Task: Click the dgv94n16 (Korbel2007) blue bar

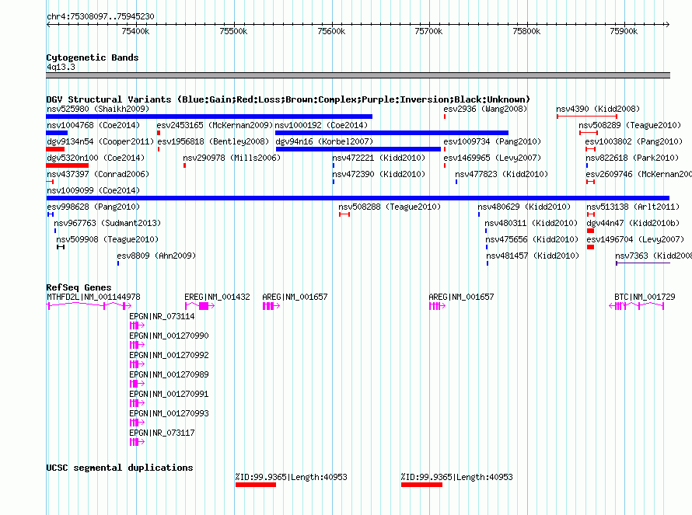Action: pos(358,149)
